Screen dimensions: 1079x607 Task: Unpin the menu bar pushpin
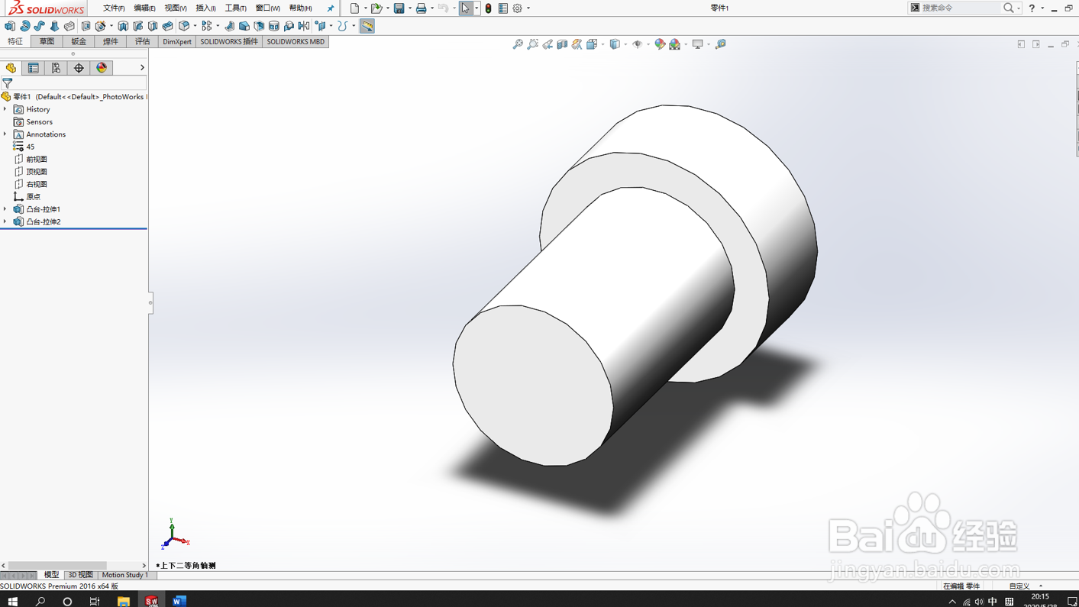(x=329, y=8)
